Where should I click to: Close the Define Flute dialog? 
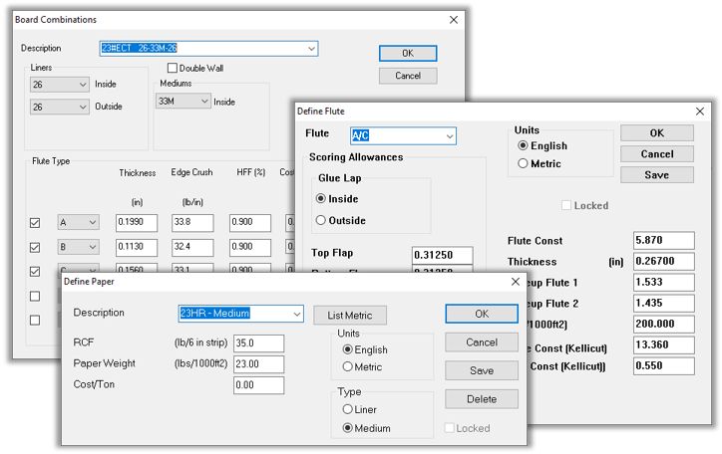point(701,111)
